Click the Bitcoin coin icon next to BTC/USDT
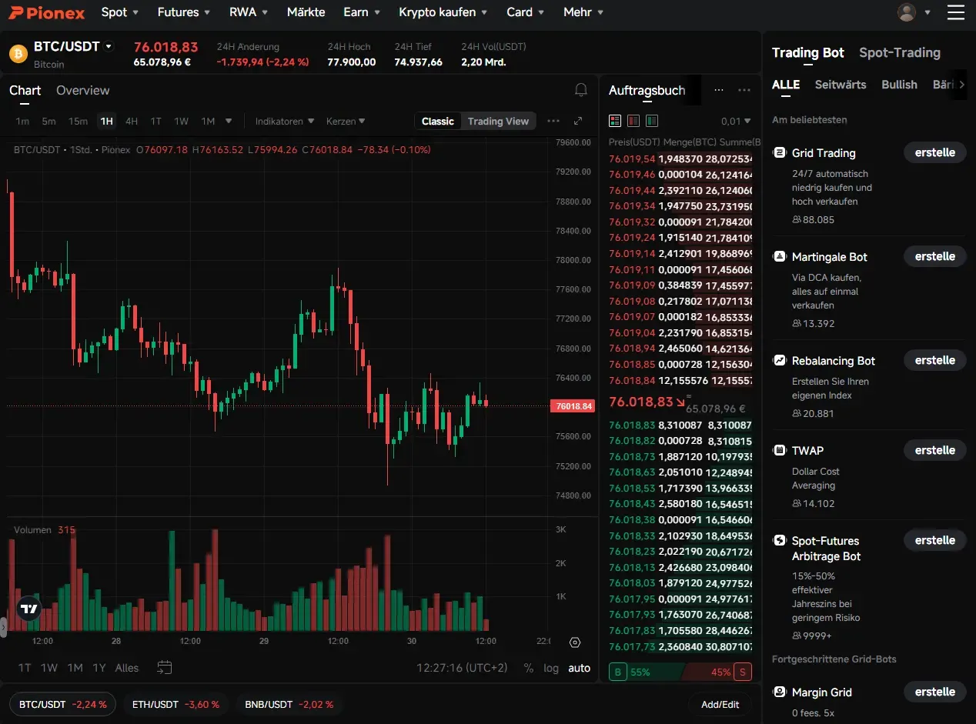Image resolution: width=976 pixels, height=724 pixels. [x=18, y=53]
